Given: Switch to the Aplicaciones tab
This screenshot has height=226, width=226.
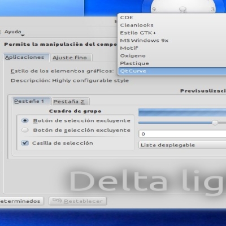Looking at the screenshot, I should [26, 58].
